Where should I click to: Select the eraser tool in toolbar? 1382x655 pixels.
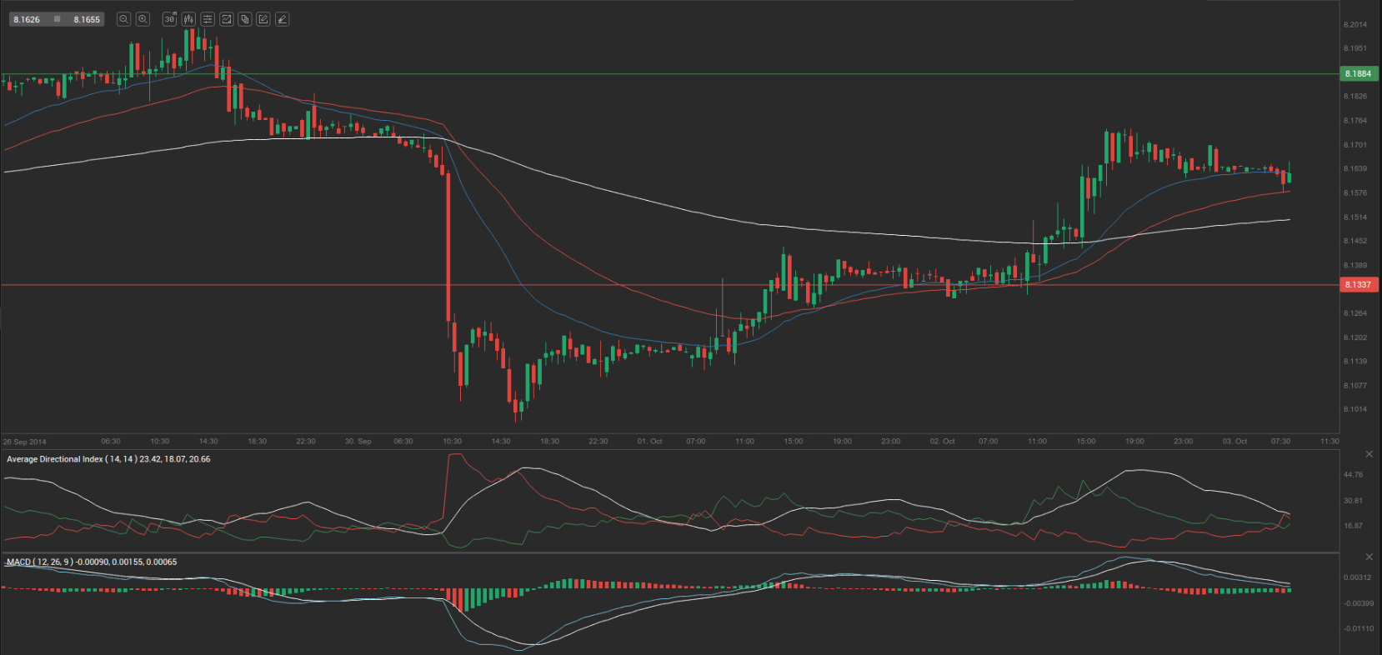point(283,19)
